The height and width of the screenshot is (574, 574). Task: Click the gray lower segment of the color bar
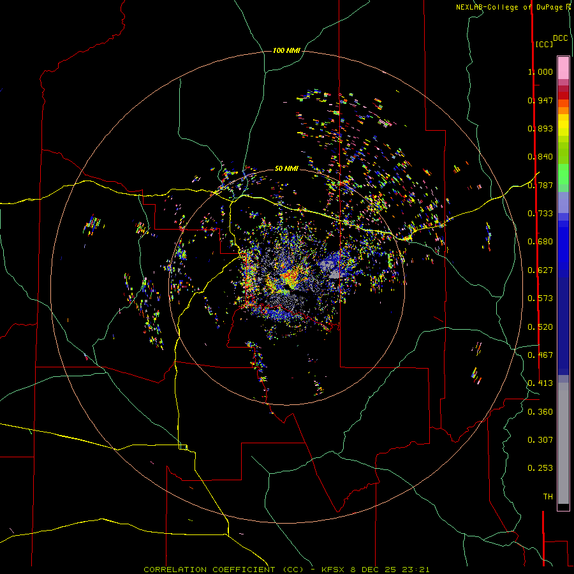pyautogui.click(x=563, y=443)
